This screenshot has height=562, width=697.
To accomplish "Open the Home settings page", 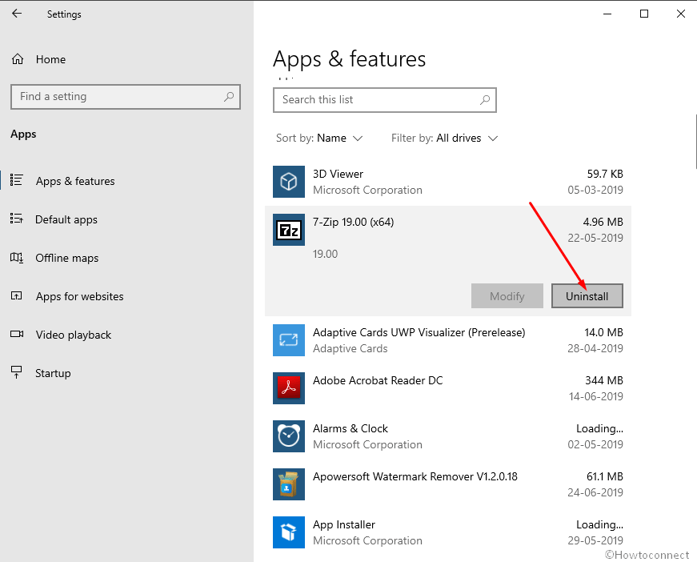I will 50,59.
